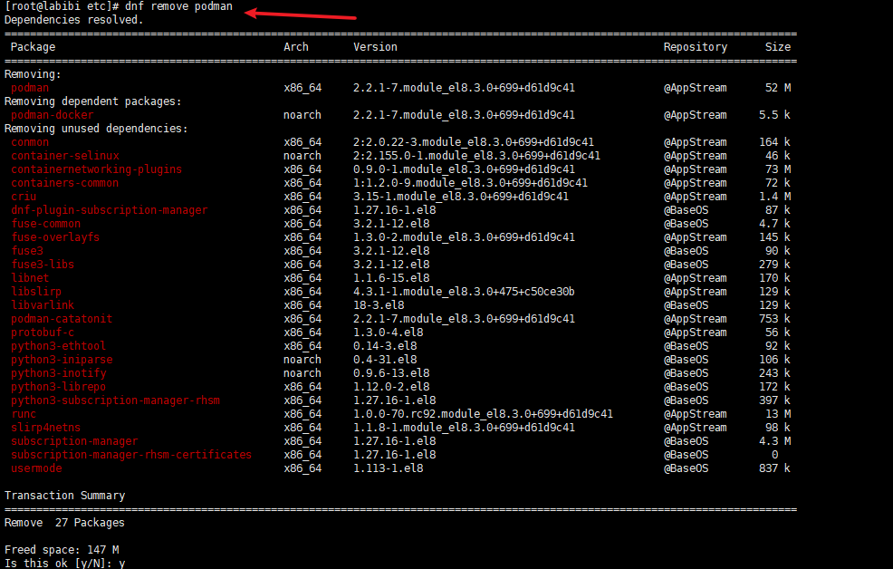Image resolution: width=893 pixels, height=569 pixels.
Task: Click the '[root@labibi etc]#' shell prompt
Action: [x=62, y=6]
